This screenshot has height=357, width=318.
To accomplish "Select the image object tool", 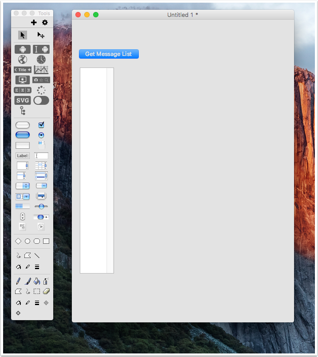I will click(23, 226).
